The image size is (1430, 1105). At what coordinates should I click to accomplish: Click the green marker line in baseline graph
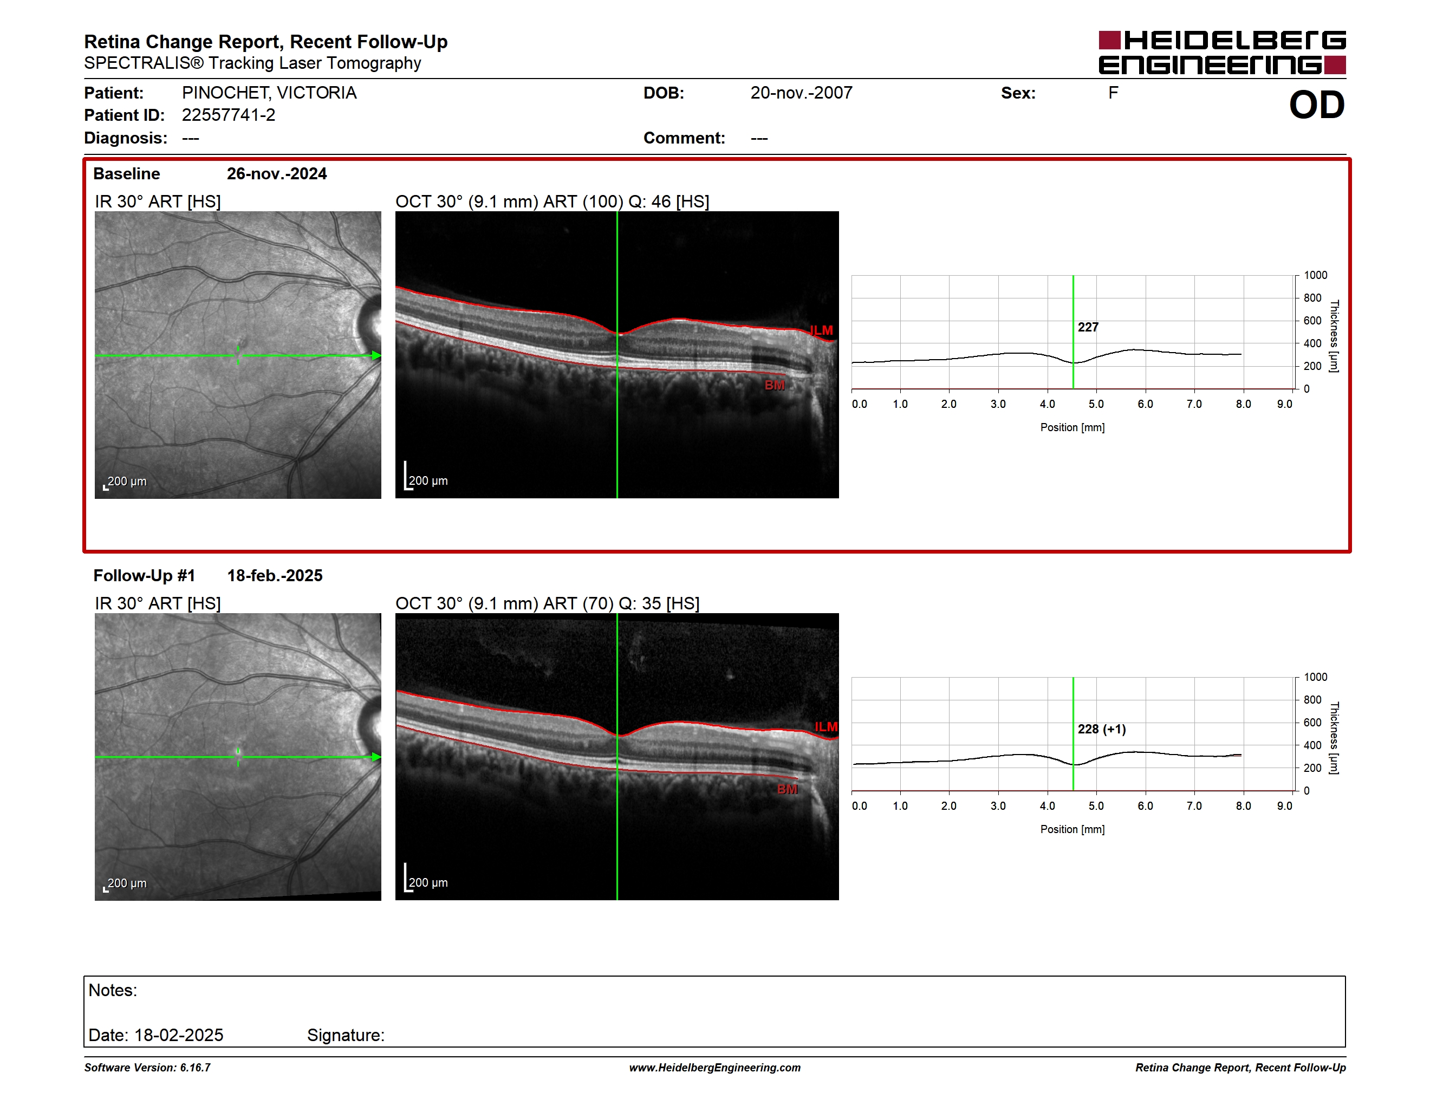(1073, 332)
